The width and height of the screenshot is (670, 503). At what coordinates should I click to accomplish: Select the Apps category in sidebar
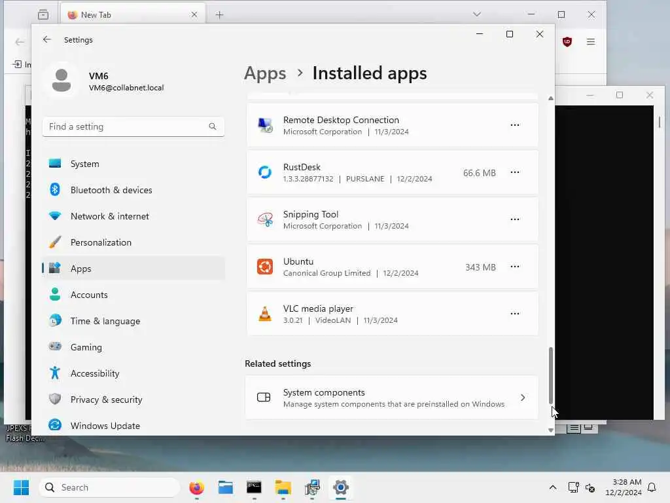[133, 269]
